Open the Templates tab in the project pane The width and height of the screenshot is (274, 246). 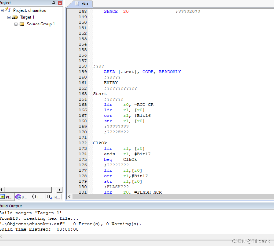click(53, 197)
